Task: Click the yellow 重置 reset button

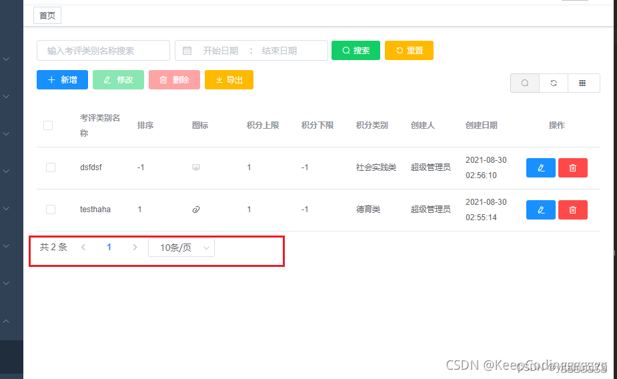Action: coord(410,50)
